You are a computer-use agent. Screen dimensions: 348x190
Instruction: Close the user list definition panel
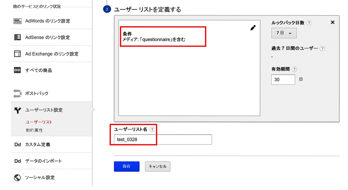(332, 22)
